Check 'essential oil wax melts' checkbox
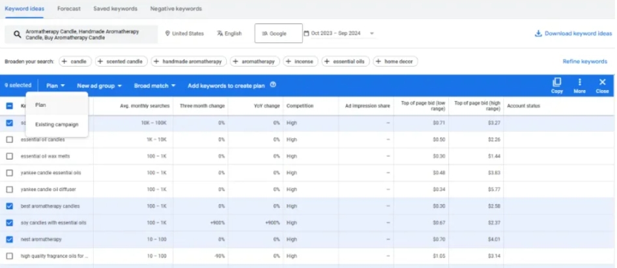The width and height of the screenshot is (617, 268). point(9,156)
